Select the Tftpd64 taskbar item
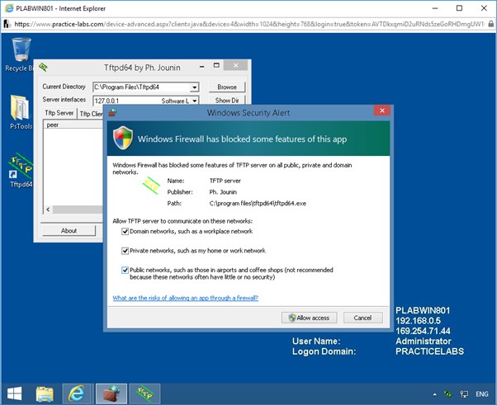Image resolution: width=497 pixels, height=405 pixels. [144, 393]
